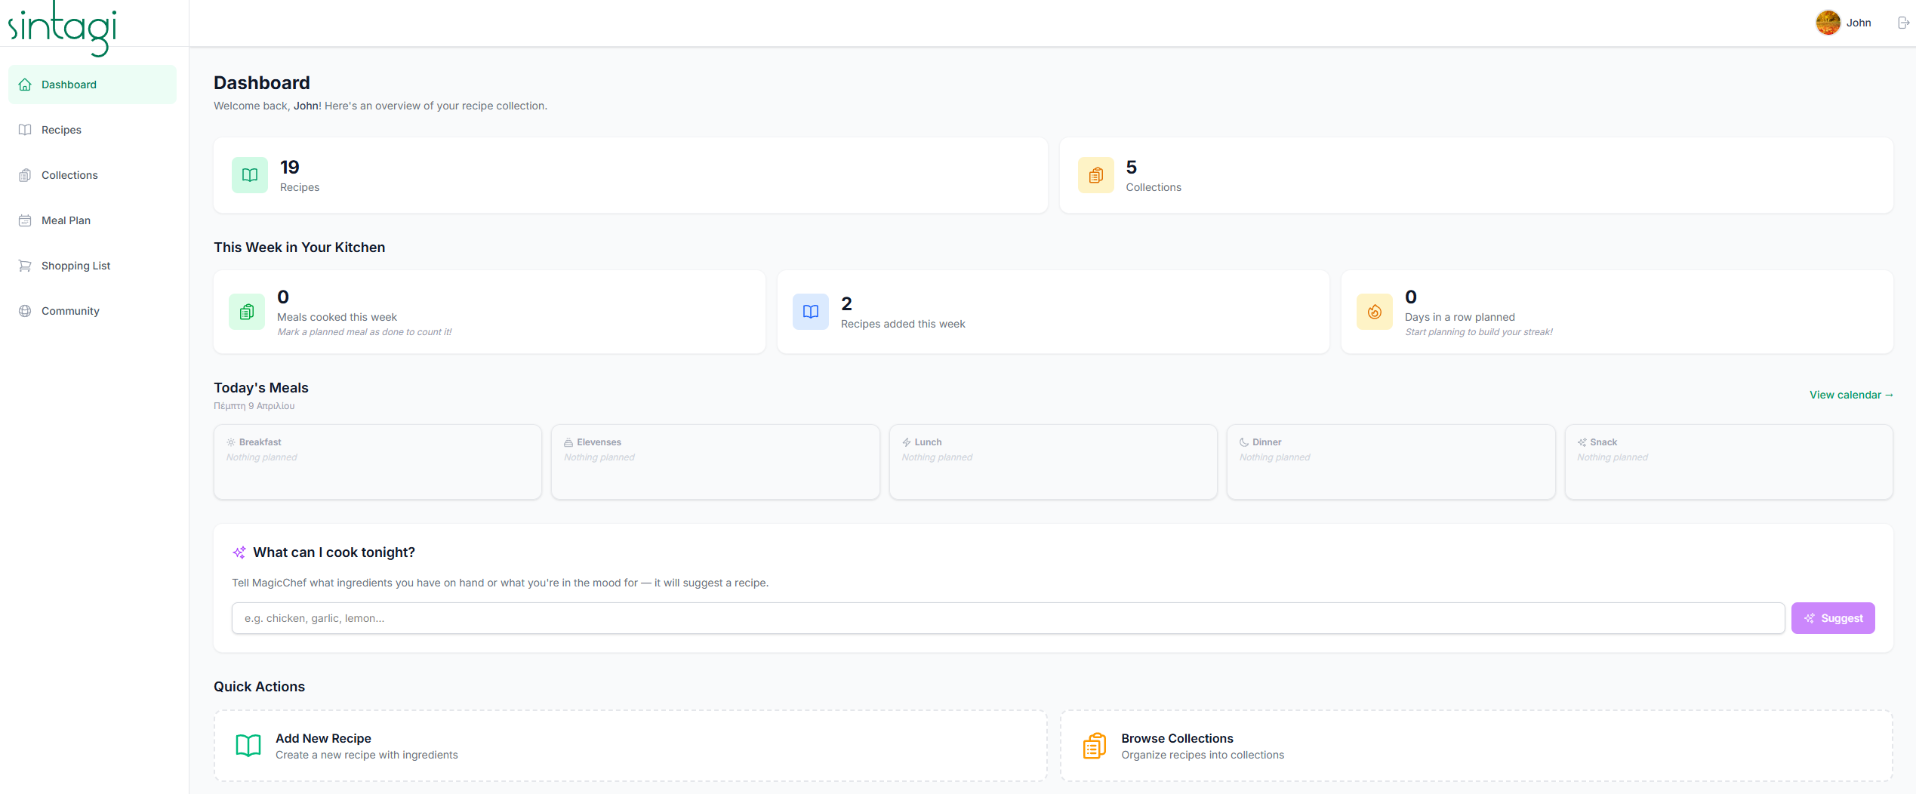Open the View calendar link
This screenshot has height=794, width=1916.
click(x=1851, y=395)
